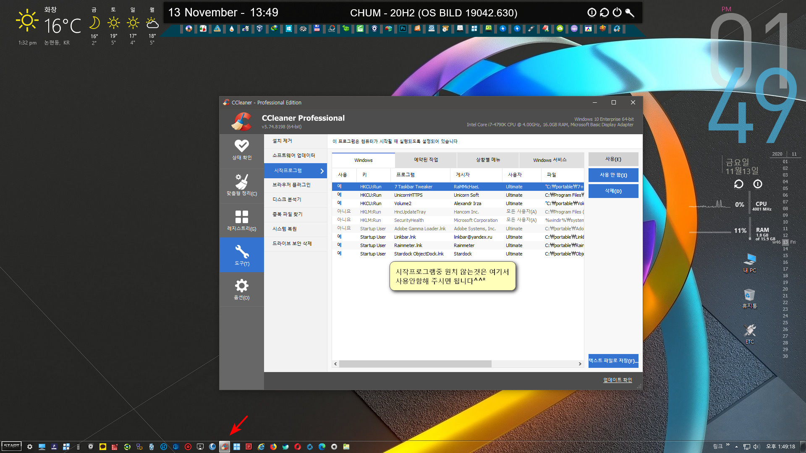Select the Adobe Gamma Loader.lnk row
The height and width of the screenshot is (453, 806).
(458, 229)
